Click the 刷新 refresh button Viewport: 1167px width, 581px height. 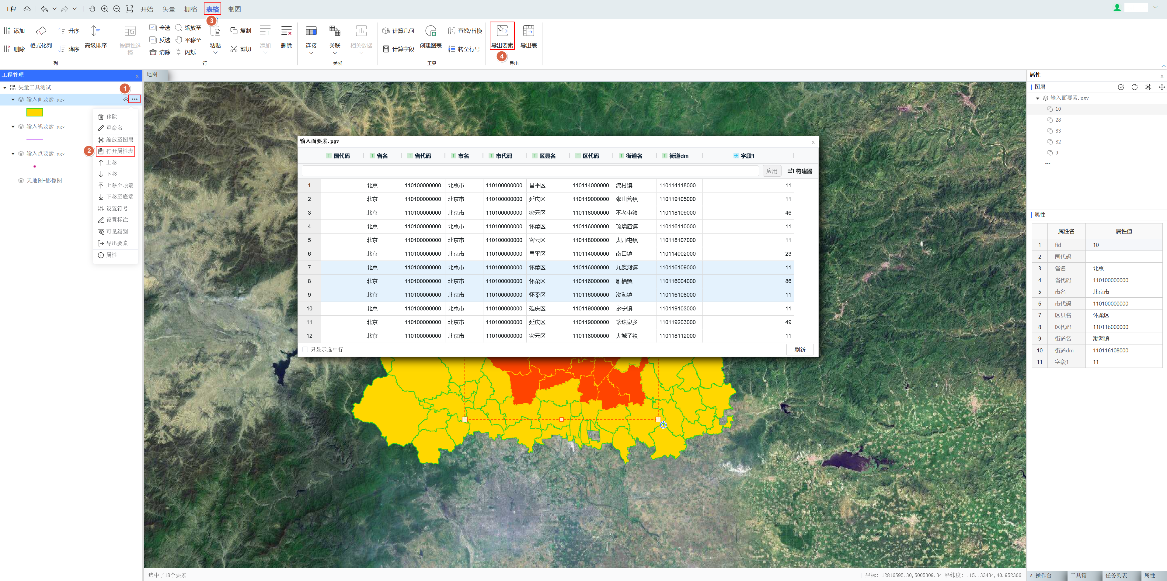coord(799,350)
